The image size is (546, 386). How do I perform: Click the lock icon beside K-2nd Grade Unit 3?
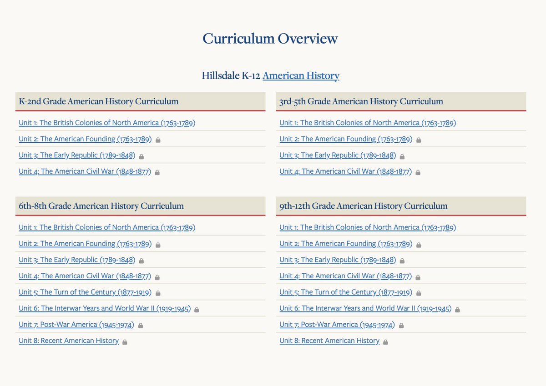(142, 156)
